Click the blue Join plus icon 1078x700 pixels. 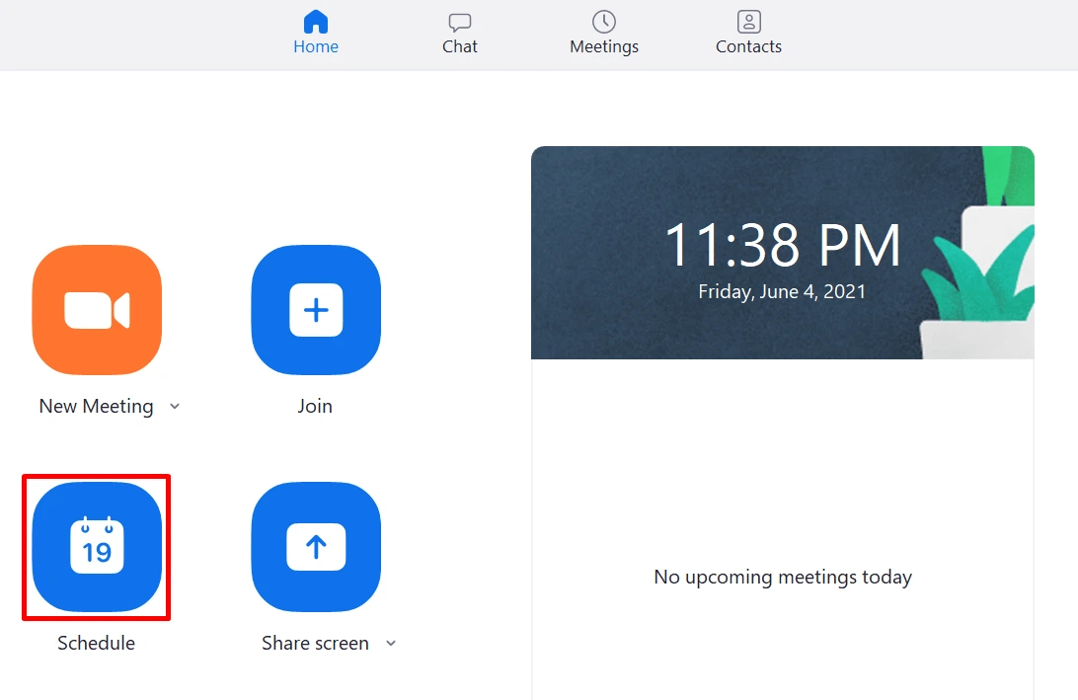point(316,310)
